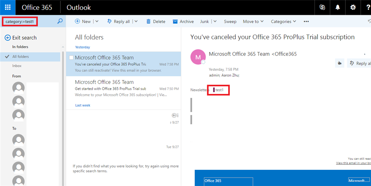Open the more actions ellipsis in toolbar
The width and height of the screenshot is (371, 186).
306,21
